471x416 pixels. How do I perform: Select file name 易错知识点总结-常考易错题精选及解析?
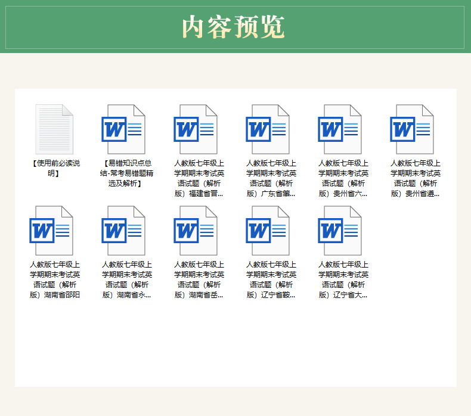(x=126, y=173)
